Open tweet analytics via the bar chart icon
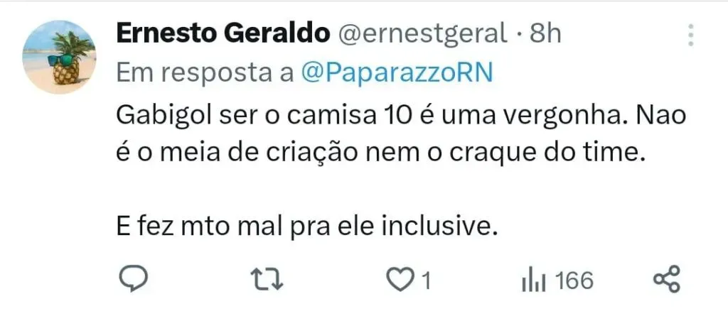The width and height of the screenshot is (728, 316). click(x=533, y=281)
